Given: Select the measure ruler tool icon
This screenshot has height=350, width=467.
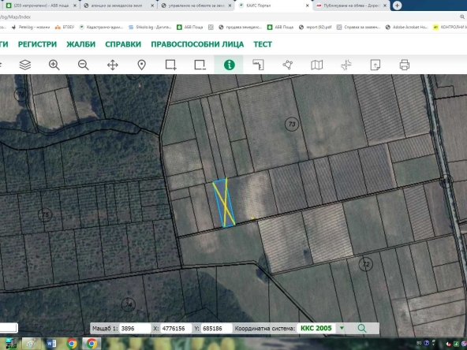Looking at the screenshot, I should point(258,65).
